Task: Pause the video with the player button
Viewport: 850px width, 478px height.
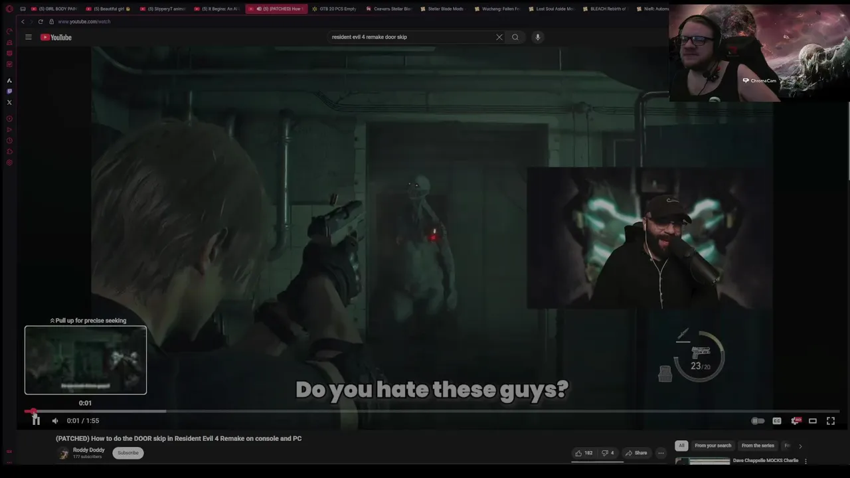Action: (x=36, y=420)
